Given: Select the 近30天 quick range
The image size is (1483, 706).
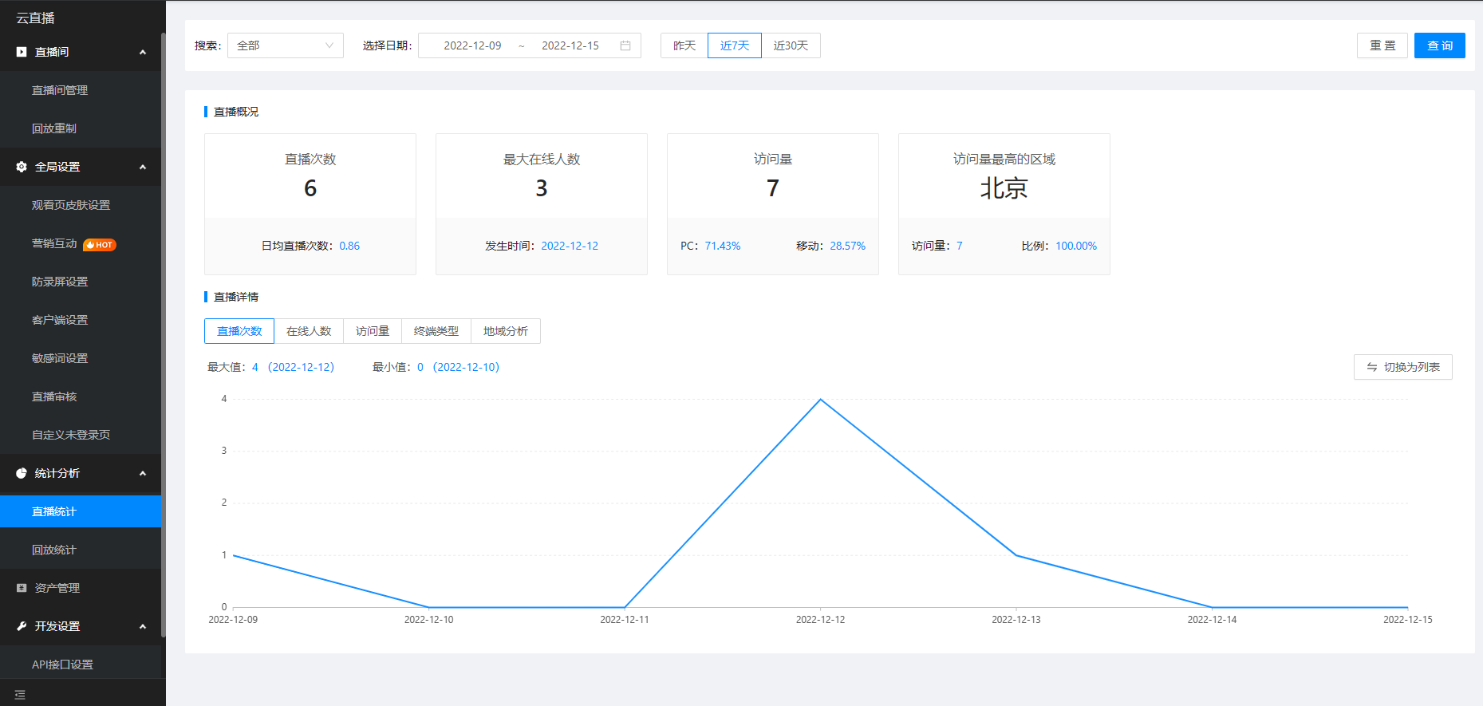Looking at the screenshot, I should click(x=791, y=45).
